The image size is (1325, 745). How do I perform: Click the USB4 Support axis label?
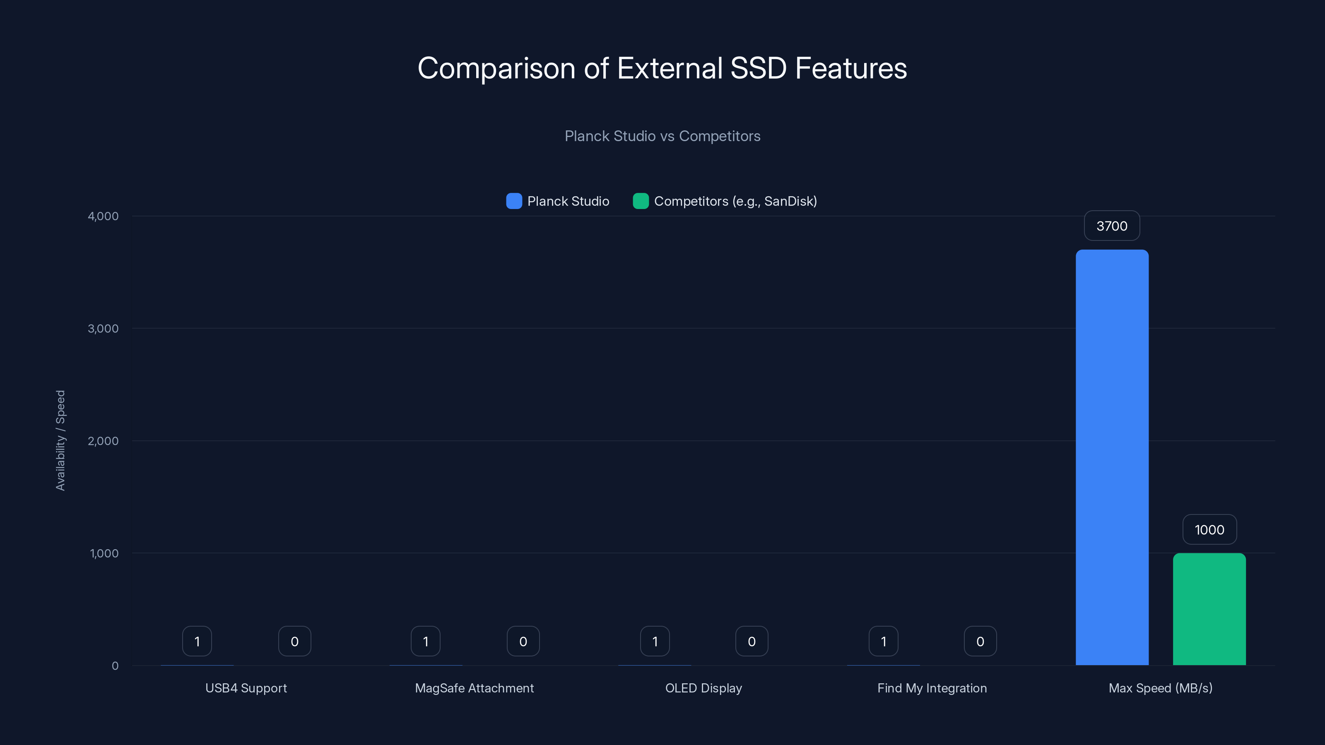point(246,688)
